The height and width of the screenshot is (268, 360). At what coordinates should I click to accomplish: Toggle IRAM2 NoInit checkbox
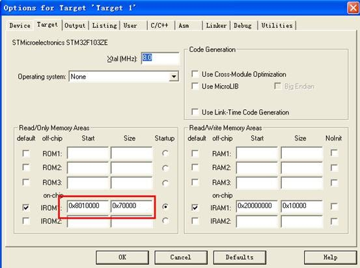pyautogui.click(x=335, y=221)
